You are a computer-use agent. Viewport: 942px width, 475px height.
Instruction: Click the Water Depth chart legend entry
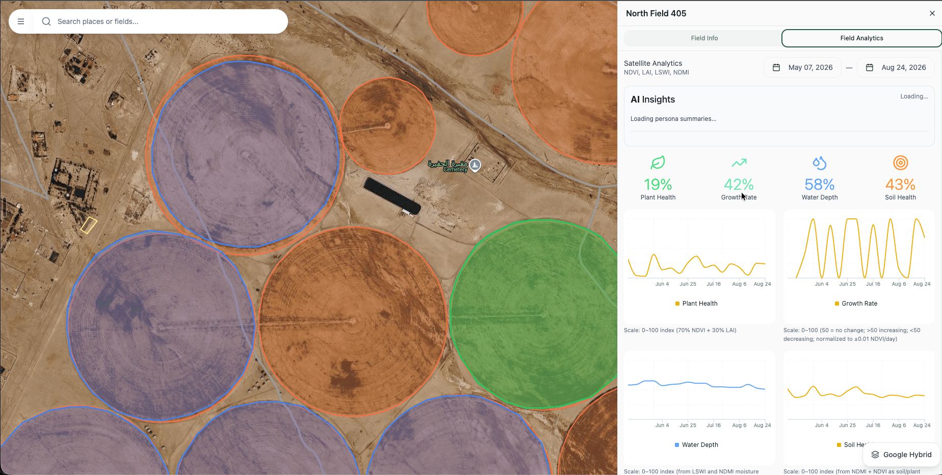[x=696, y=445]
